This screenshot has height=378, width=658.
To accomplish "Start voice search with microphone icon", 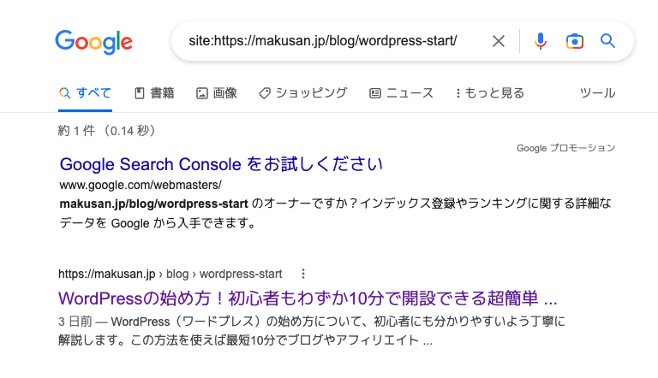I will 541,41.
